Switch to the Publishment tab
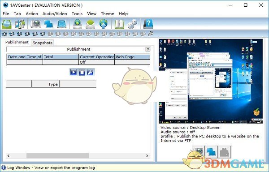Screen dimensions: 269x172 pyautogui.click(x=17, y=42)
